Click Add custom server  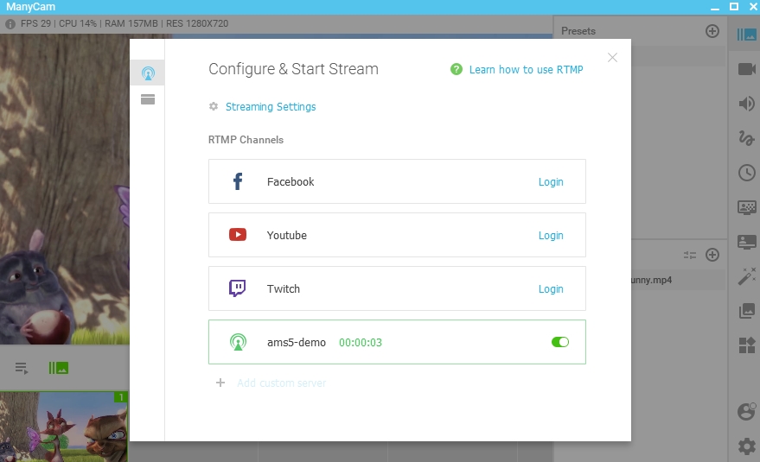click(281, 383)
